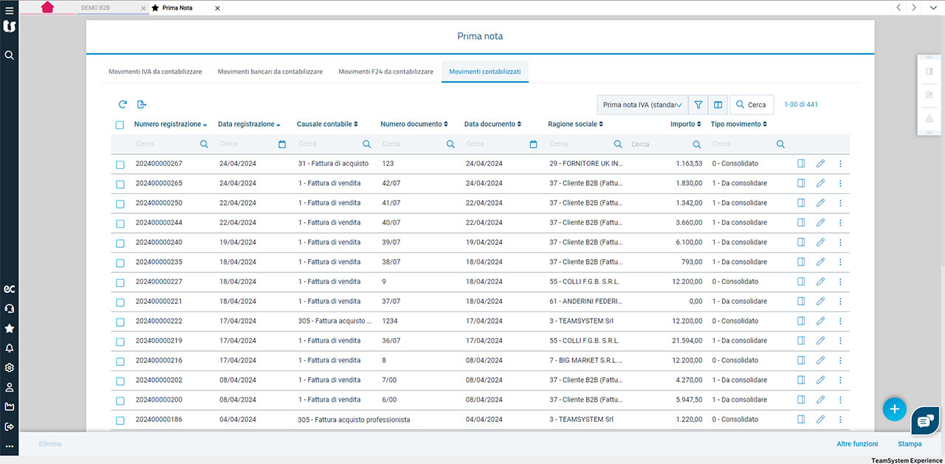Open detail panel icon for registration 202400000240
Viewport: 945px width, 464px height.
pyautogui.click(x=801, y=242)
